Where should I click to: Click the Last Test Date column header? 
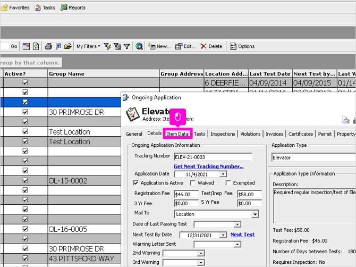pyautogui.click(x=270, y=74)
